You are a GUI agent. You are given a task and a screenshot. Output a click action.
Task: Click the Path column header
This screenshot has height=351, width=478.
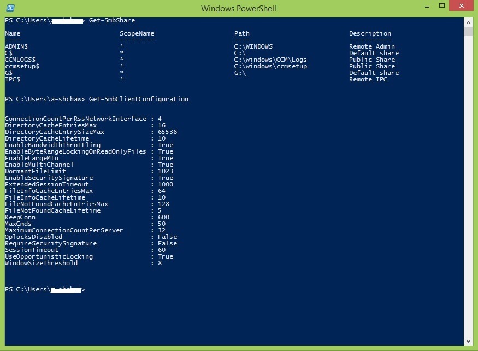tap(242, 33)
